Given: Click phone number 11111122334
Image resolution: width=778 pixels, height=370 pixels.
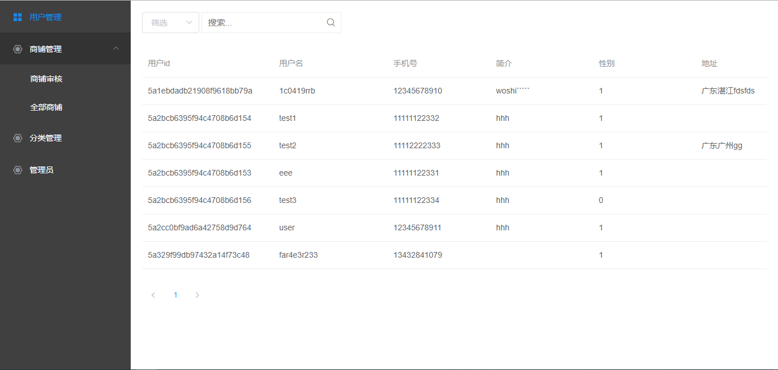Looking at the screenshot, I should (x=416, y=200).
